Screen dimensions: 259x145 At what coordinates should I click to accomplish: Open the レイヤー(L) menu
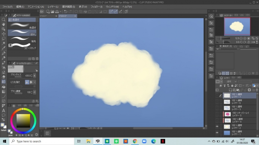(53, 7)
